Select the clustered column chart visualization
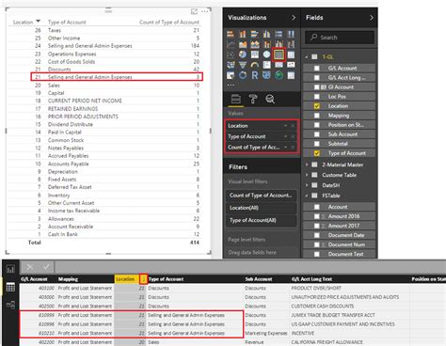 pos(266,34)
